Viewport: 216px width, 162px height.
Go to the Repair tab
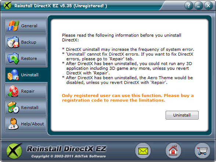tap(26, 91)
